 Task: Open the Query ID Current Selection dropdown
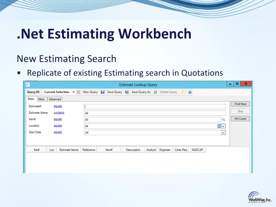pyautogui.click(x=74, y=92)
